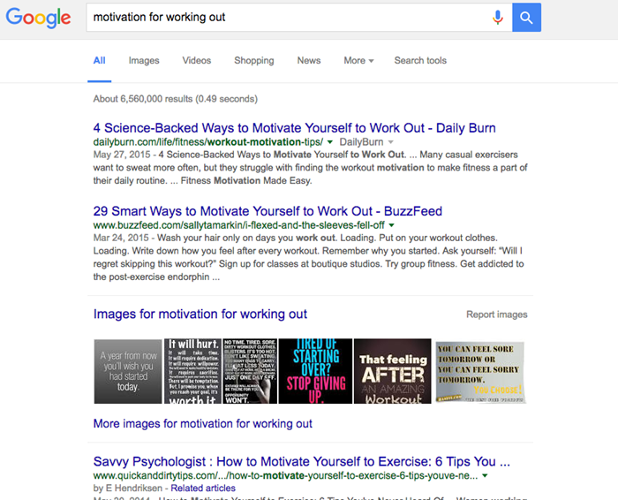This screenshot has height=500, width=618.
Task: Expand arrow beside buzzfeed.com URL
Action: [391, 225]
